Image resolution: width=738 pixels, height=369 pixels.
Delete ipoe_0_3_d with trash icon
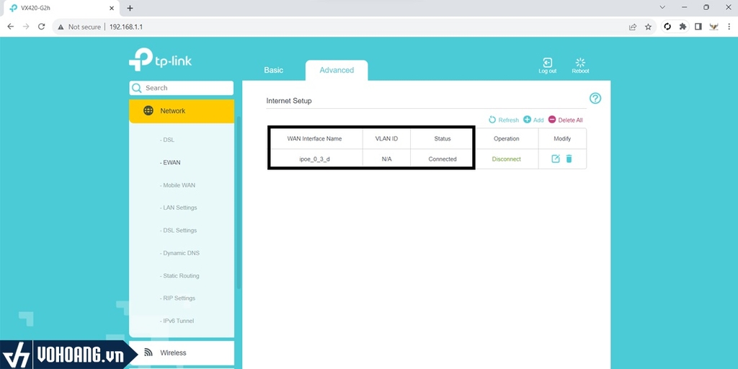569,159
